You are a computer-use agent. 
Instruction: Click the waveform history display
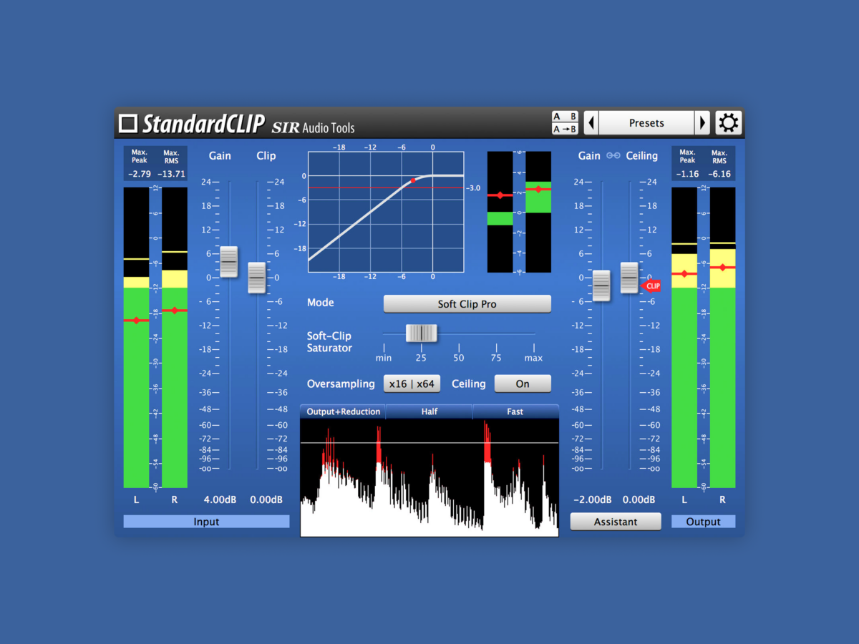click(x=429, y=477)
